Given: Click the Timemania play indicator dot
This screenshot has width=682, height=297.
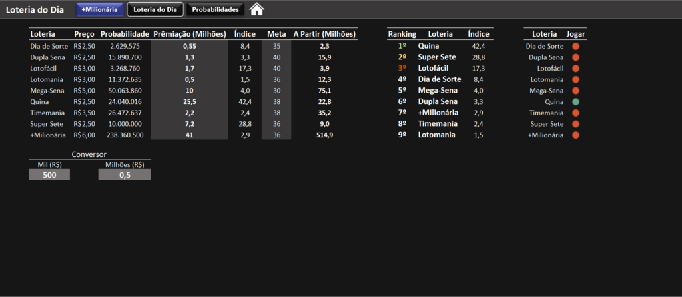Looking at the screenshot, I should [576, 113].
